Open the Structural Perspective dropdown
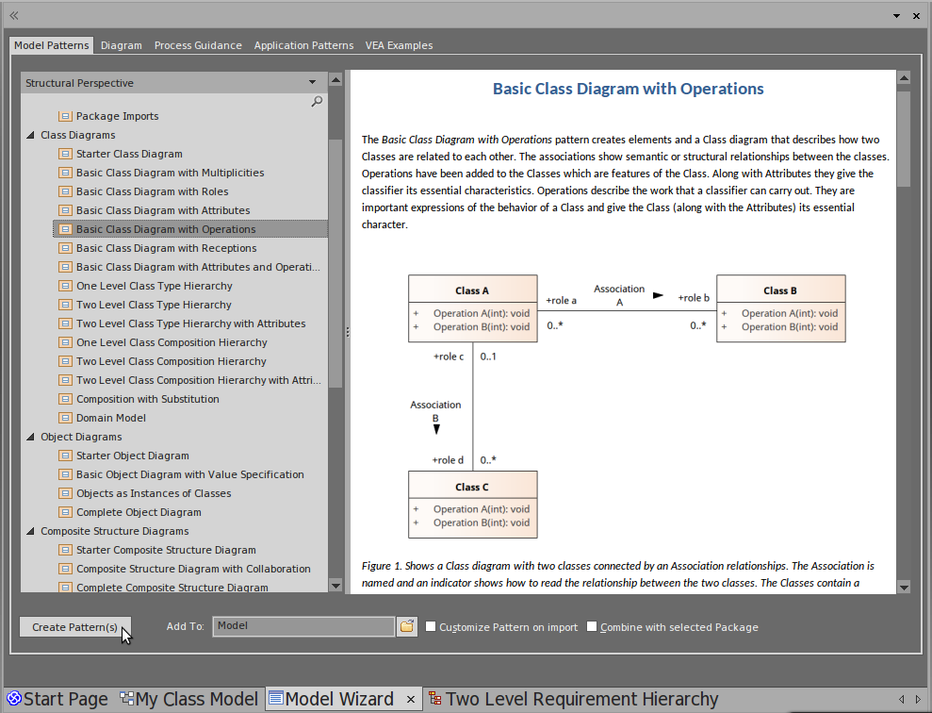 pyautogui.click(x=313, y=83)
